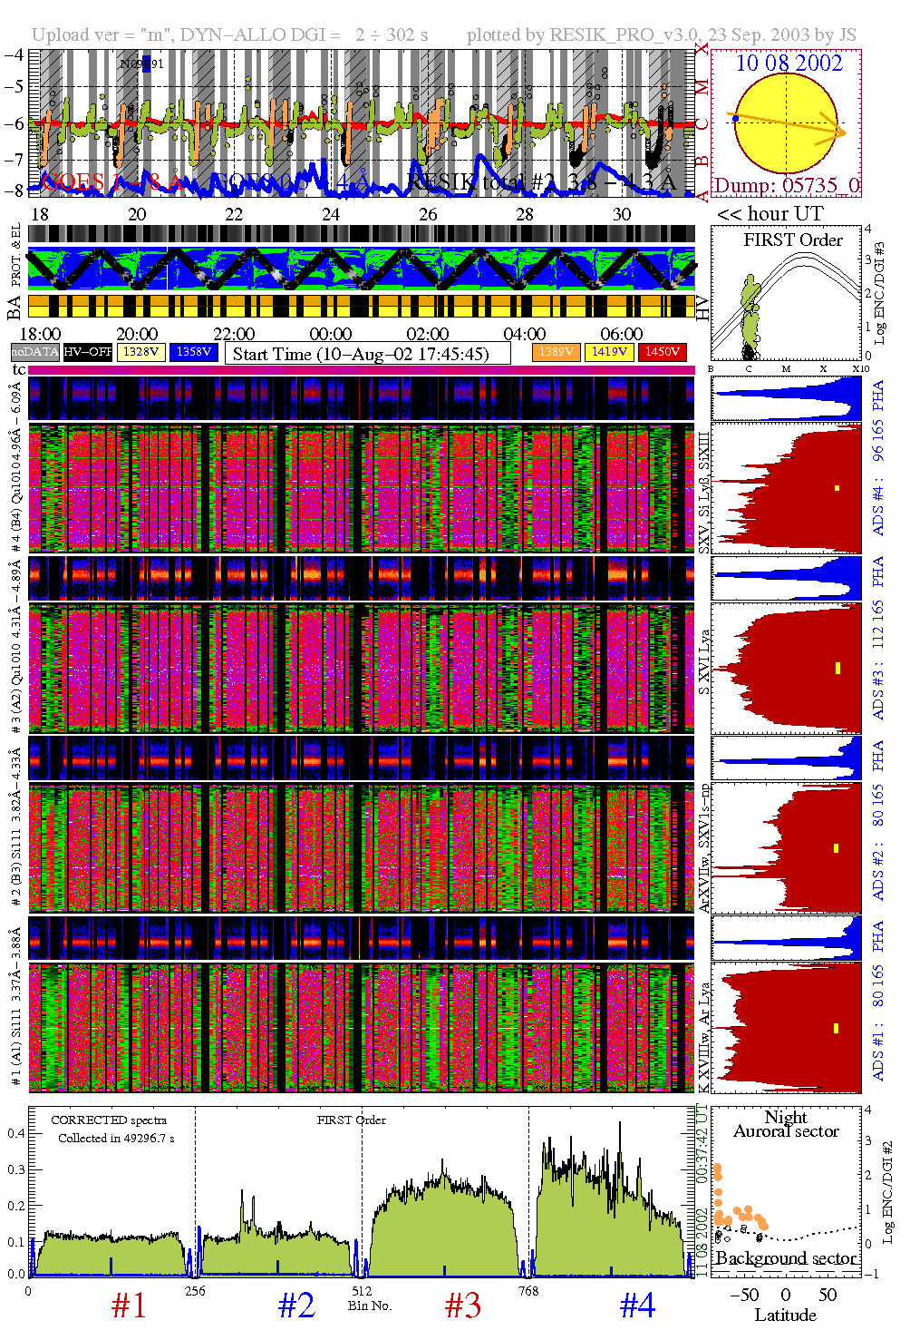910x1340 pixels.
Task: Click the yellow marker in ADS #1 histogram
Action: (836, 1028)
